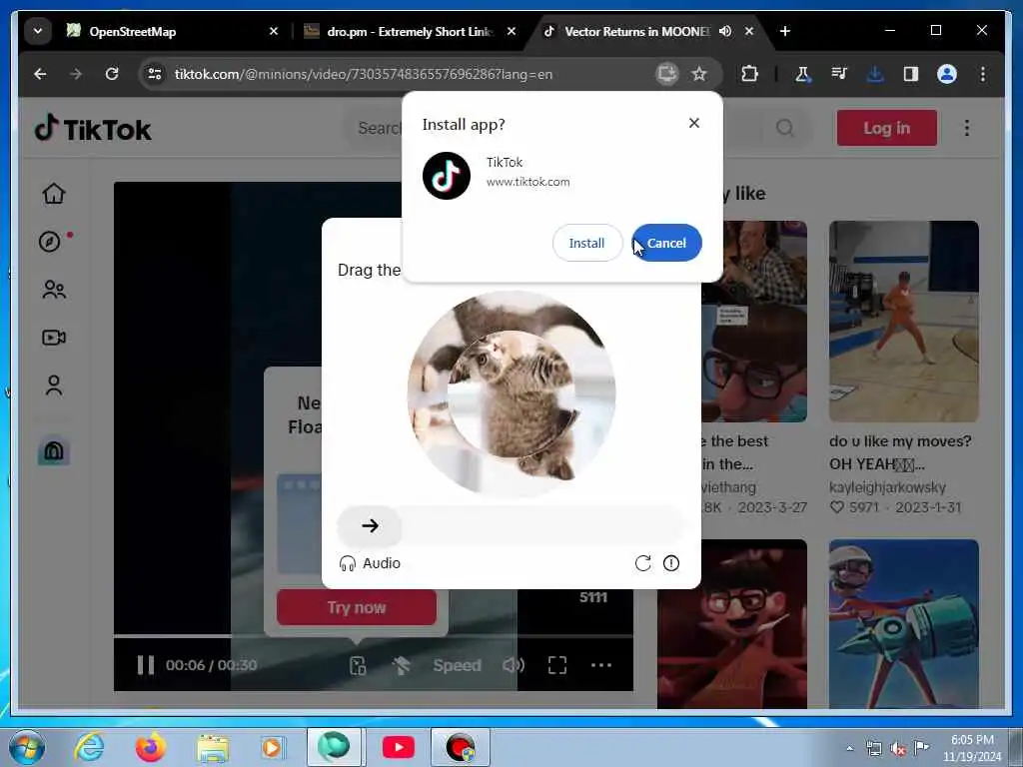Open the LIVE camera icon in the sidebar
Screen dimensions: 1023x767
pyautogui.click(x=54, y=338)
